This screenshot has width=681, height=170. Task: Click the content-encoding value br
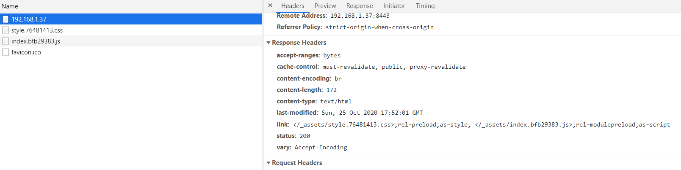338,78
